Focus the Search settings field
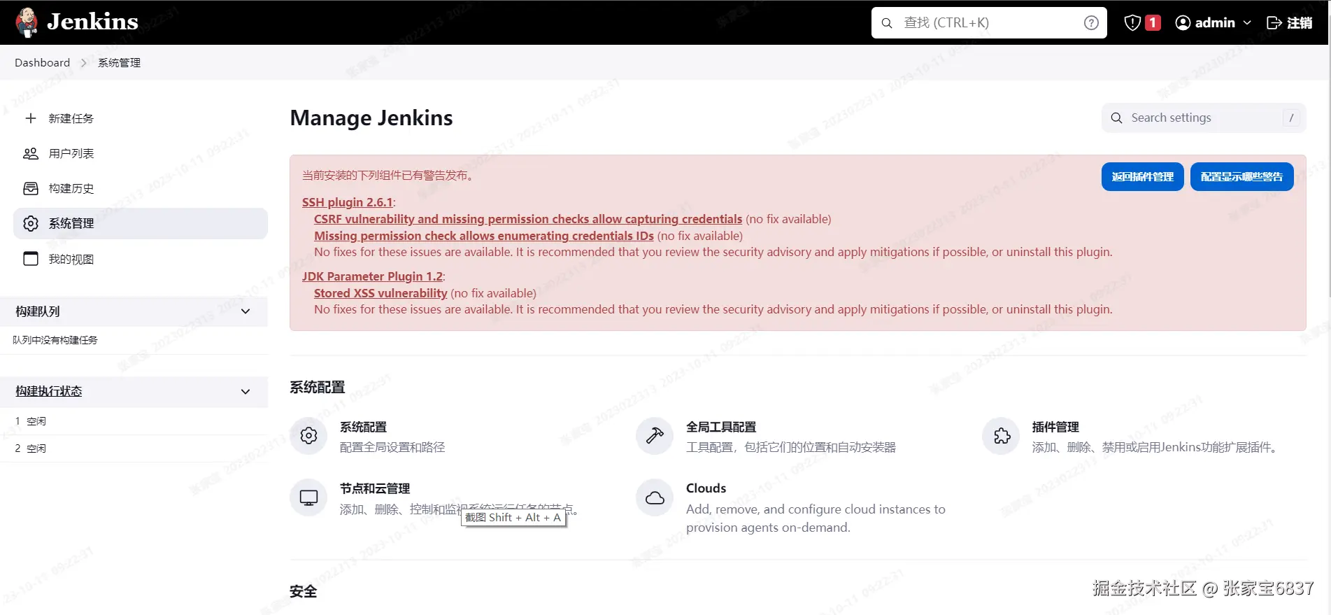Viewport: 1331px width, 615px height. (x=1204, y=118)
